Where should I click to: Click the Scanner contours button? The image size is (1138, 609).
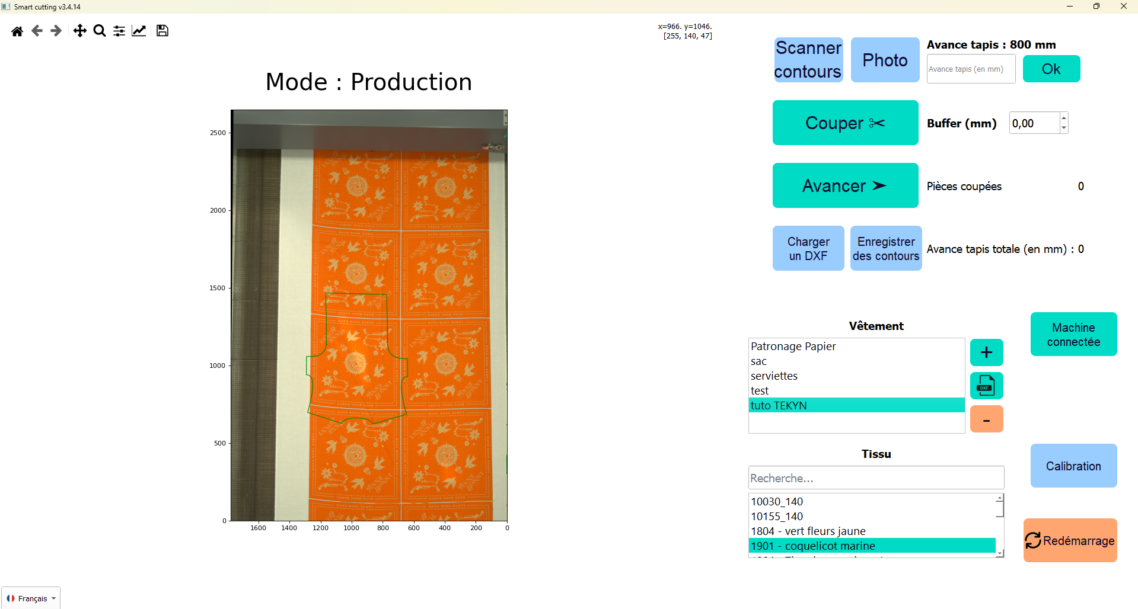[x=808, y=60]
